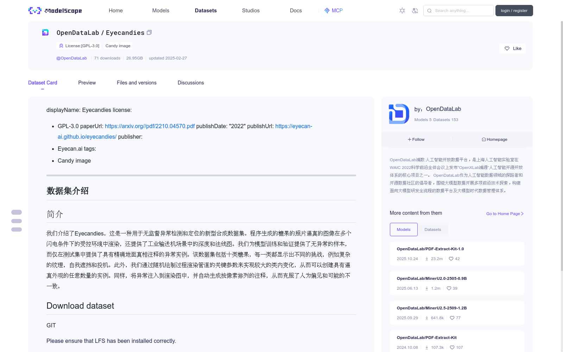This screenshot has width=563, height=352.
Task: Switch to Files and versions tab
Action: pos(137,83)
